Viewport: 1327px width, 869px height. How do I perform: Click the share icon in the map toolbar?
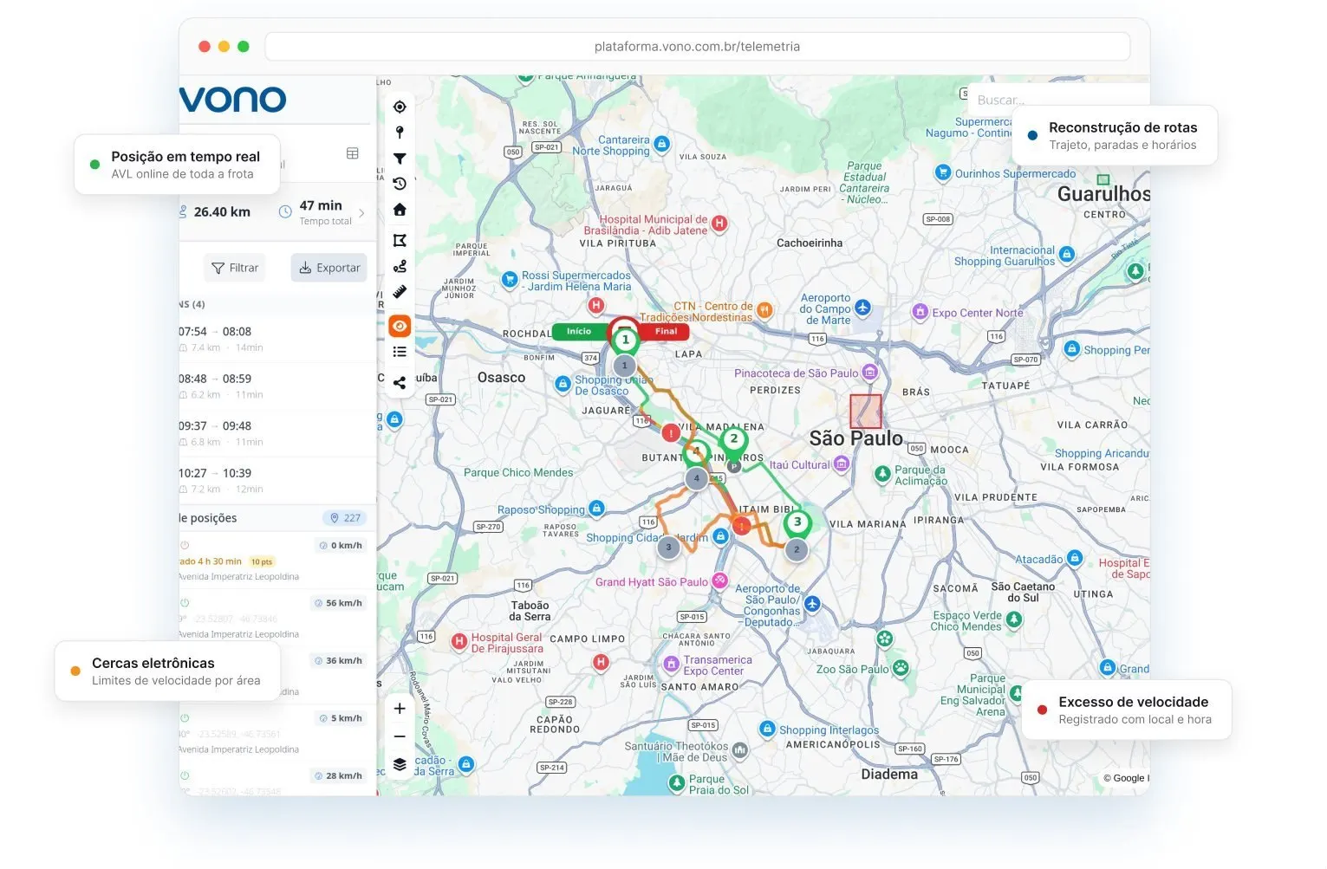point(400,382)
